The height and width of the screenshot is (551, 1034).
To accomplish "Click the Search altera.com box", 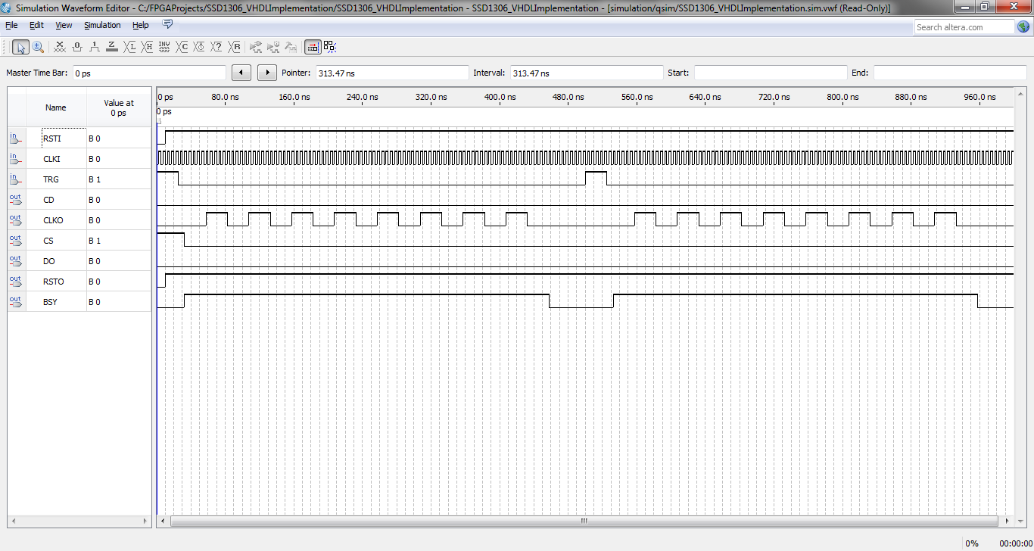I will (x=963, y=27).
